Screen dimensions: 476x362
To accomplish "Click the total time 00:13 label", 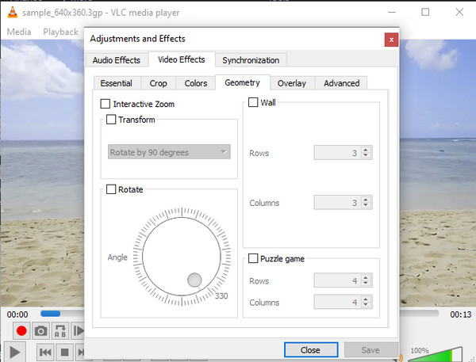I will 460,314.
